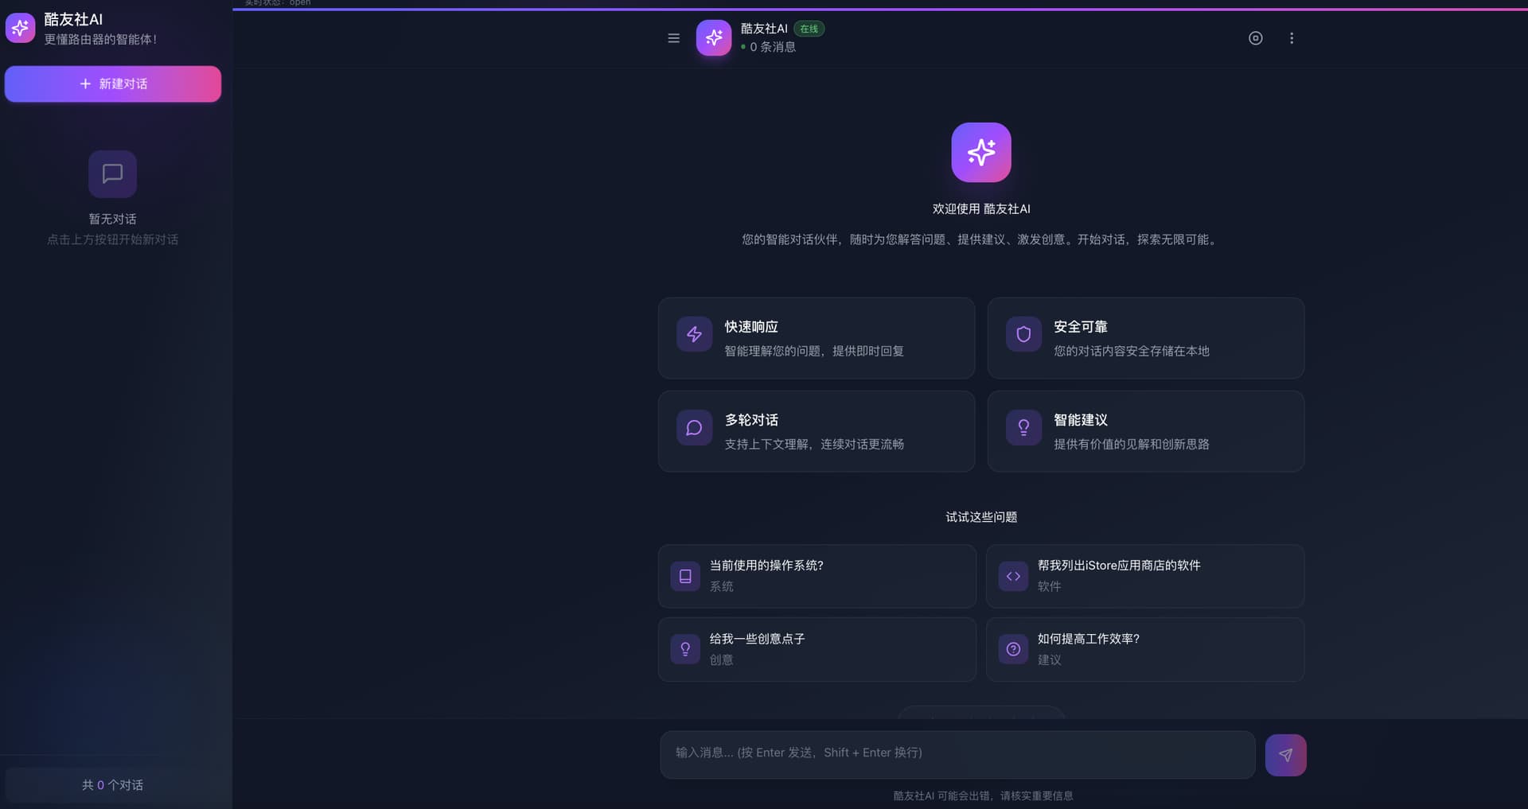Click the question mark icon beside 建议 suggestion
Image resolution: width=1528 pixels, height=809 pixels.
(x=1013, y=649)
